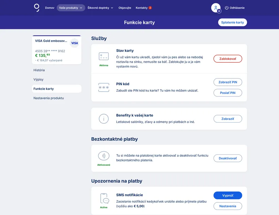Click the bank logo in header
The width and height of the screenshot is (279, 215).
click(x=37, y=7)
